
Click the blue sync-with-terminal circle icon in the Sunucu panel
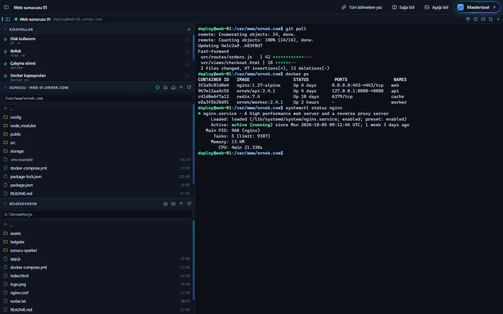point(158,87)
